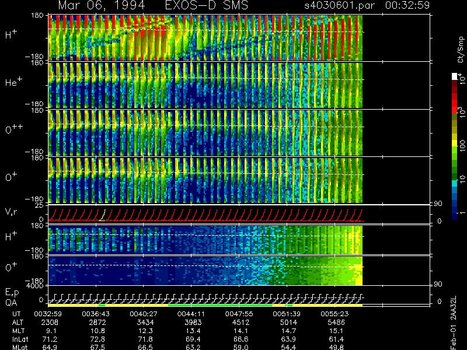467x350 pixels.
Task: Select InLat value '69.4'
Action: pyautogui.click(x=193, y=339)
